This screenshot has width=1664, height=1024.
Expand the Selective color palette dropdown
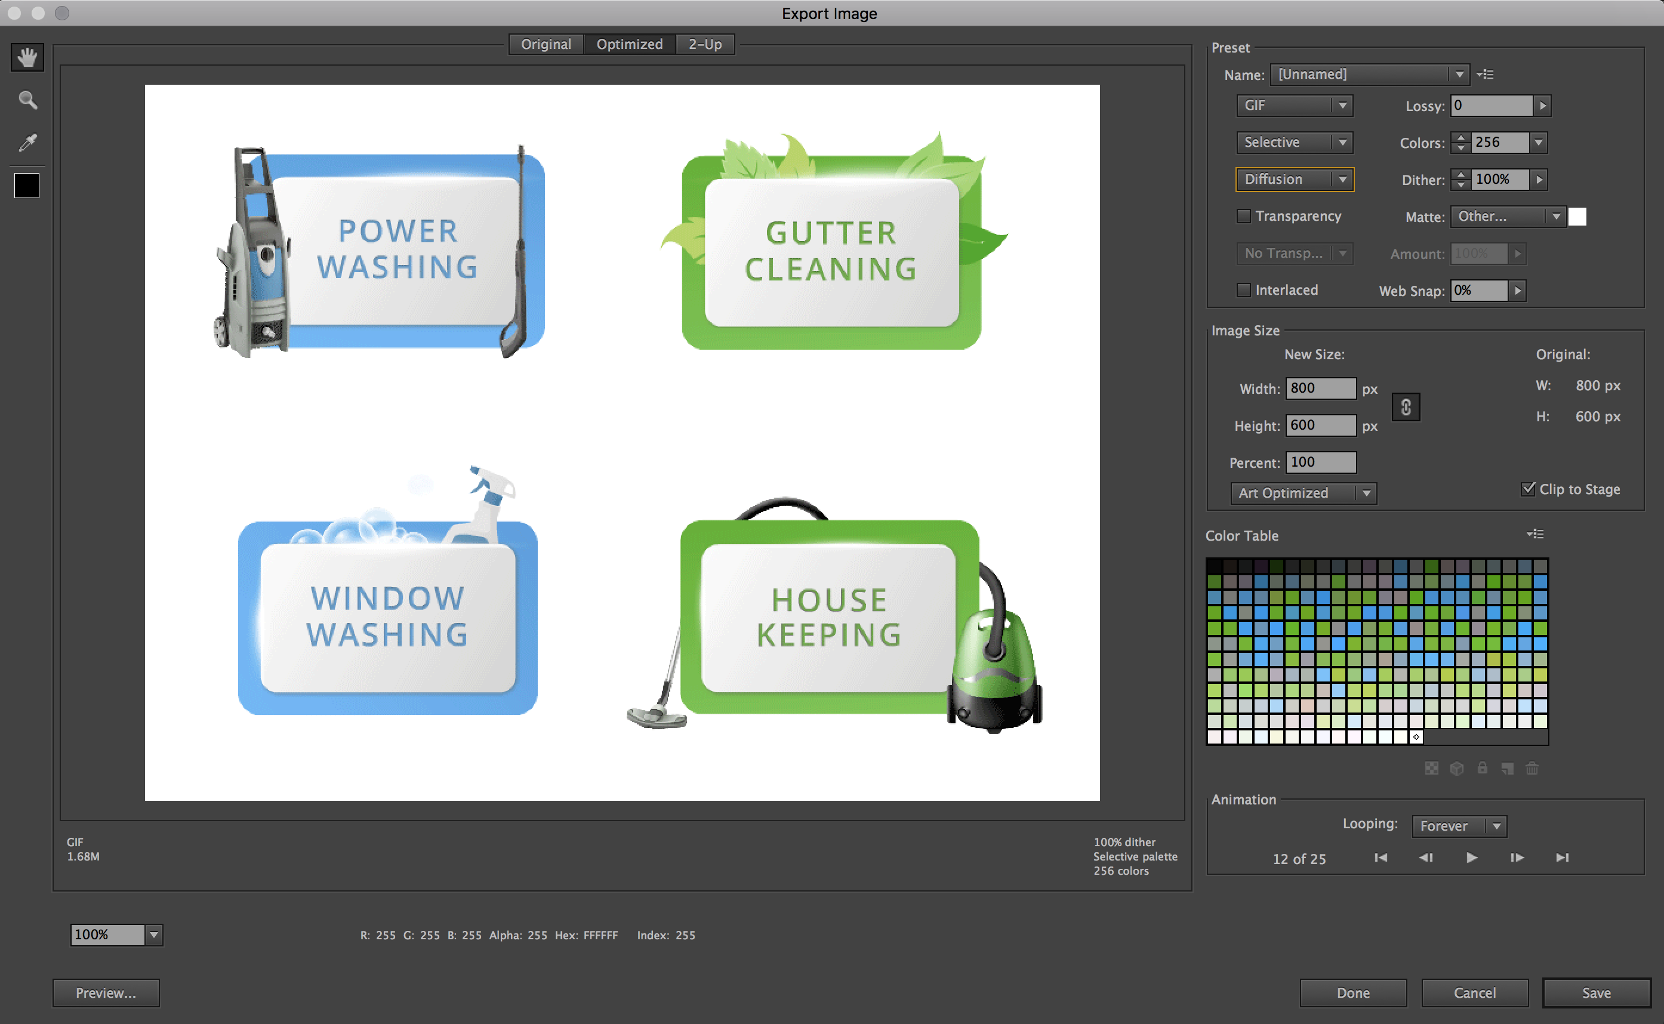point(1339,141)
